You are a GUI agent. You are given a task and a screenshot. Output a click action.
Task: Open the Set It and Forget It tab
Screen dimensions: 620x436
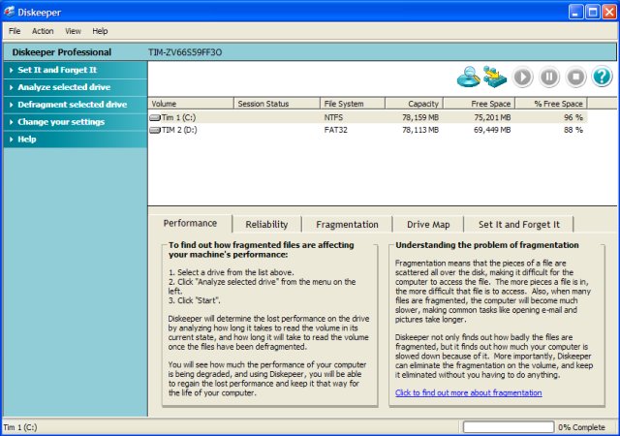click(519, 225)
